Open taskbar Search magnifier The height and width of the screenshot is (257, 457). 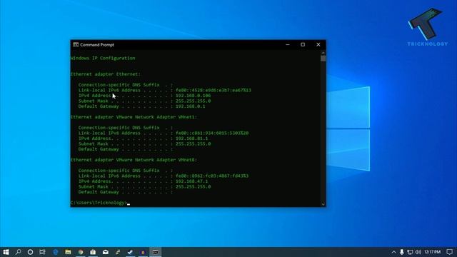(x=18, y=252)
